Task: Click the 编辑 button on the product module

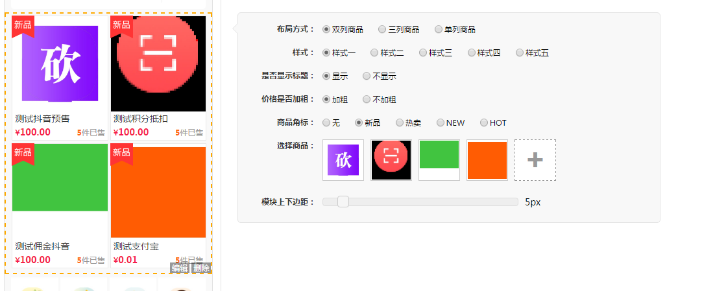Action: (x=180, y=268)
